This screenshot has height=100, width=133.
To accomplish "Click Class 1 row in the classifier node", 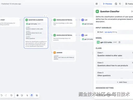I will [x=36, y=28].
